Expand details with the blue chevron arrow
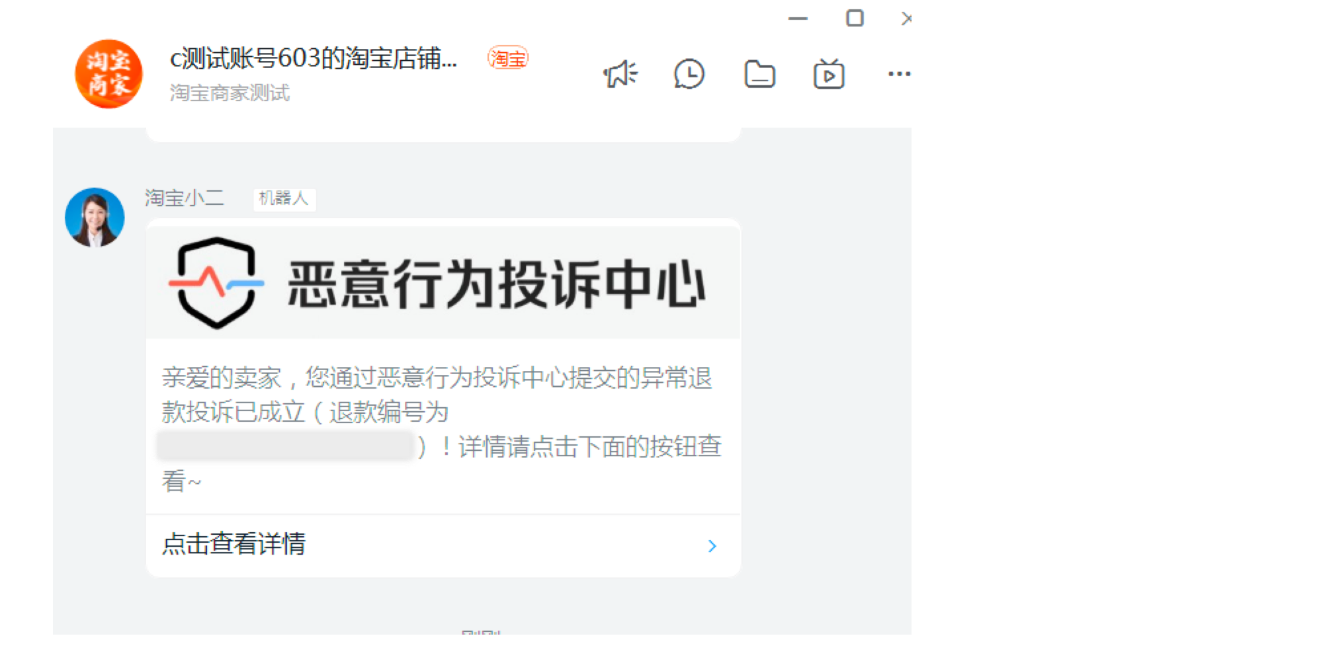The image size is (1323, 669). click(712, 546)
